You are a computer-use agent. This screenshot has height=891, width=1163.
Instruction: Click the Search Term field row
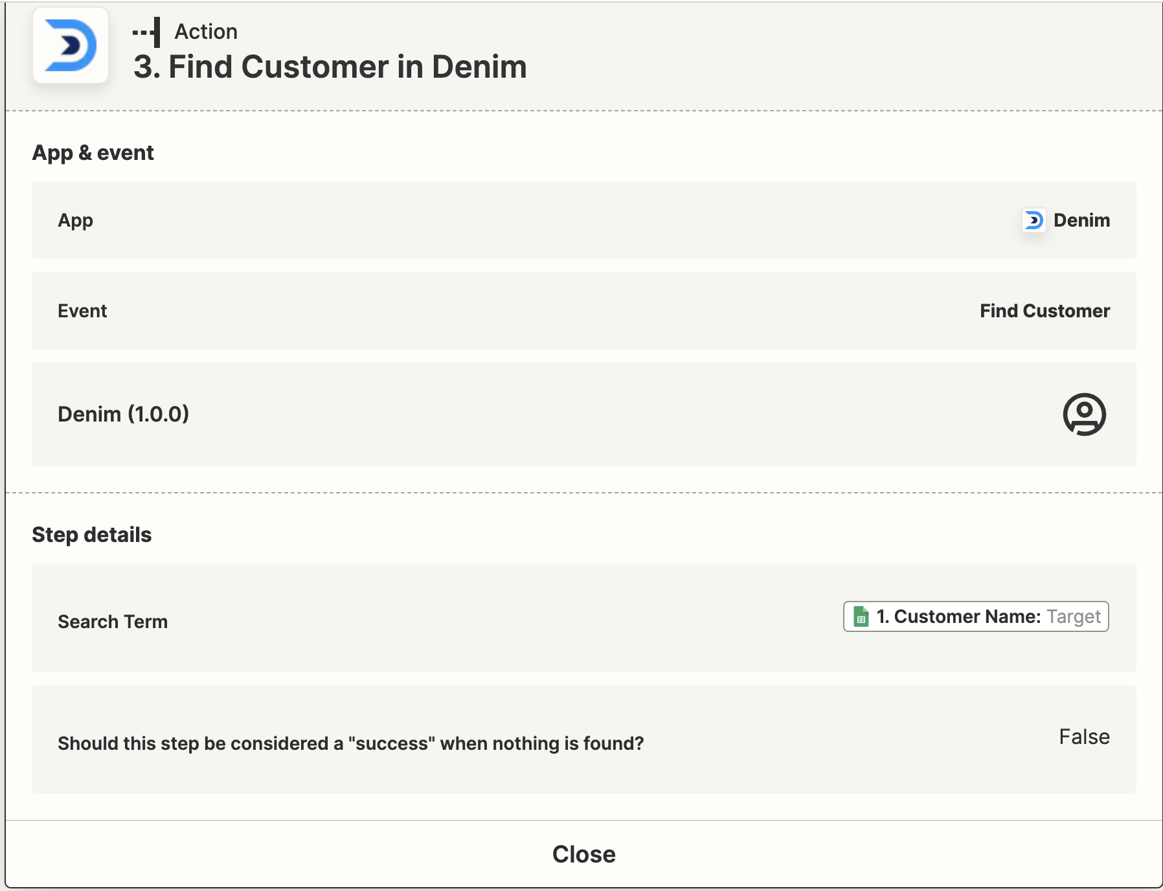click(584, 618)
